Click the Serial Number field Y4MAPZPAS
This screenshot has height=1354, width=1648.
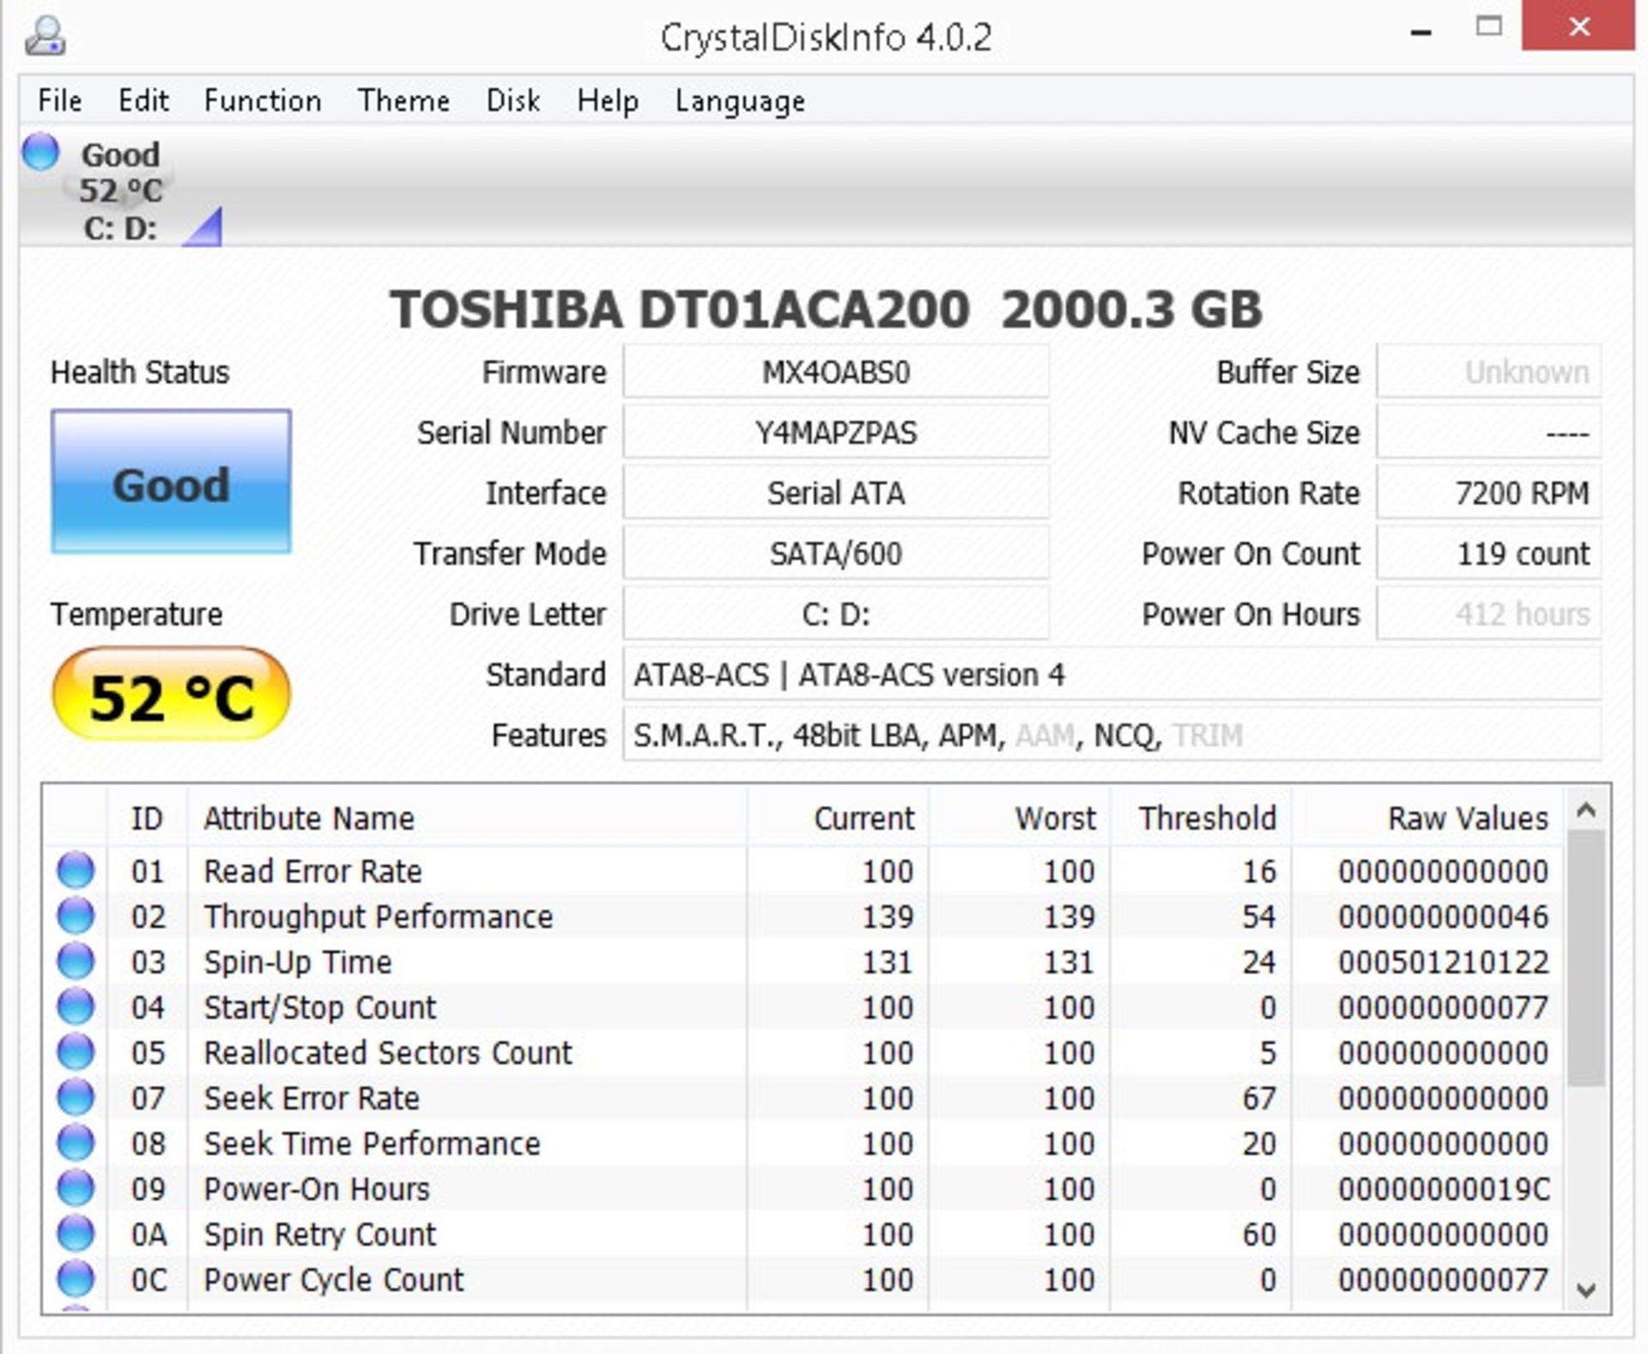(x=836, y=432)
